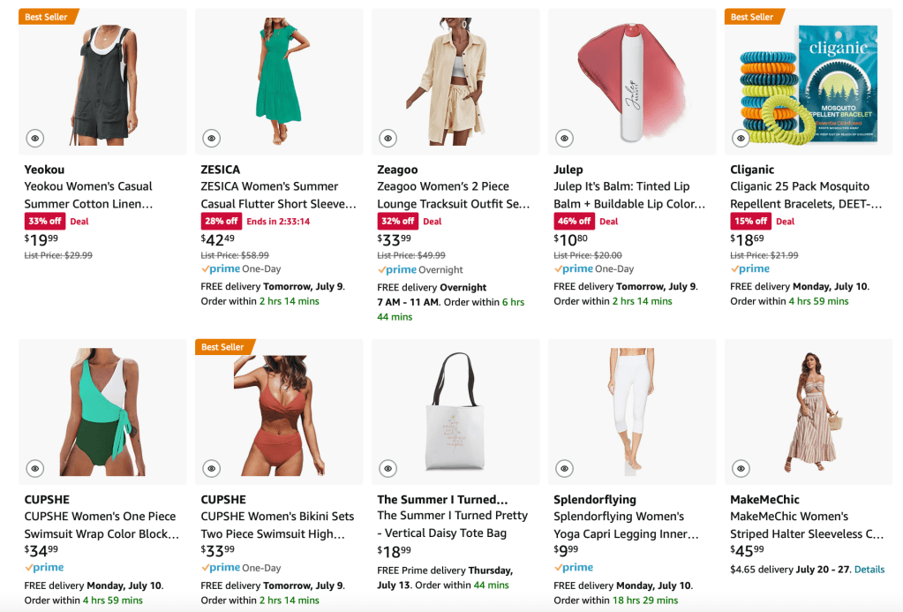Image resolution: width=903 pixels, height=612 pixels.
Task: Open the Cliganic mosquito bracelets product image
Action: (808, 82)
